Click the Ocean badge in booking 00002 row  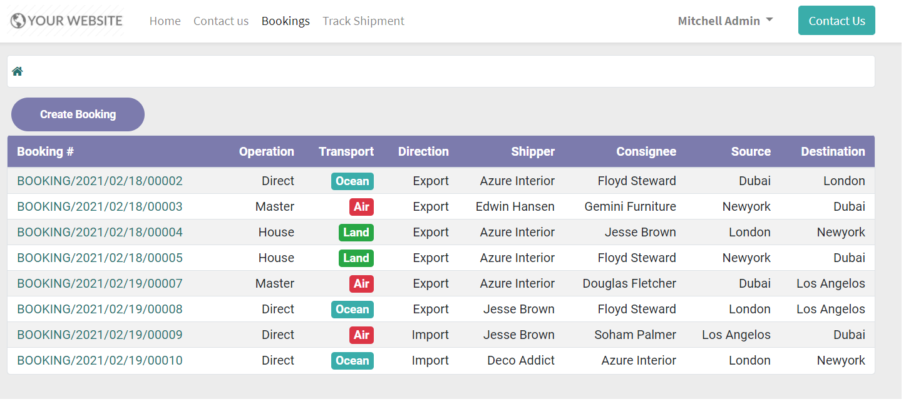tap(352, 181)
